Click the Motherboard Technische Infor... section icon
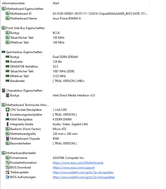166x189 pixels. (4, 105)
